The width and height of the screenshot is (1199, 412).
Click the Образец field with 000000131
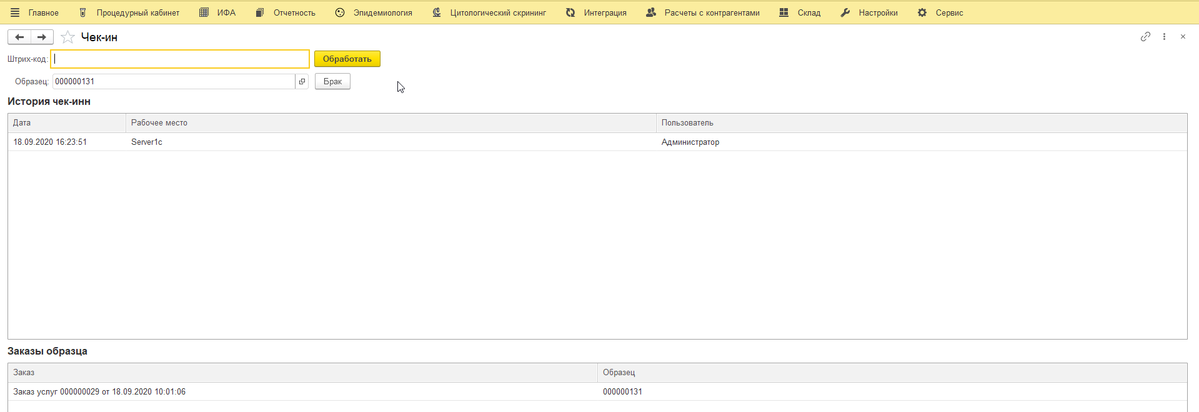click(x=173, y=82)
